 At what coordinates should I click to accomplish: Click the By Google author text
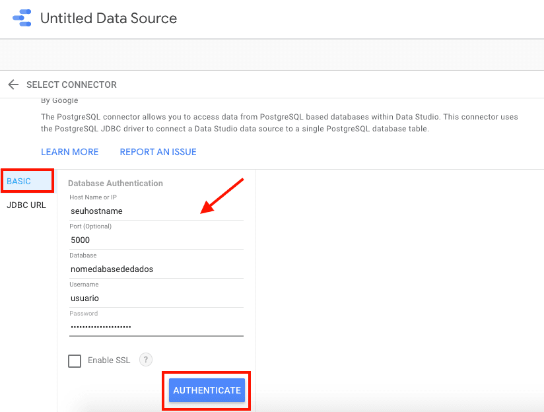pyautogui.click(x=59, y=101)
